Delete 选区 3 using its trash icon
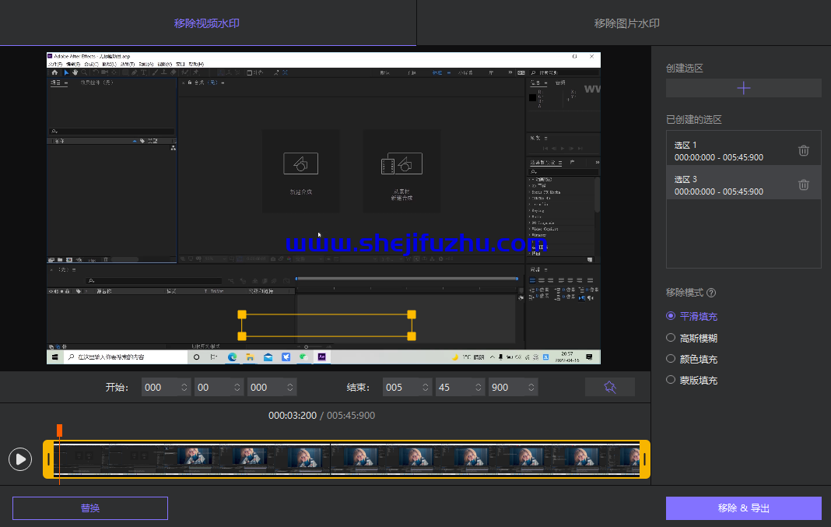The image size is (831, 527). pyautogui.click(x=804, y=184)
